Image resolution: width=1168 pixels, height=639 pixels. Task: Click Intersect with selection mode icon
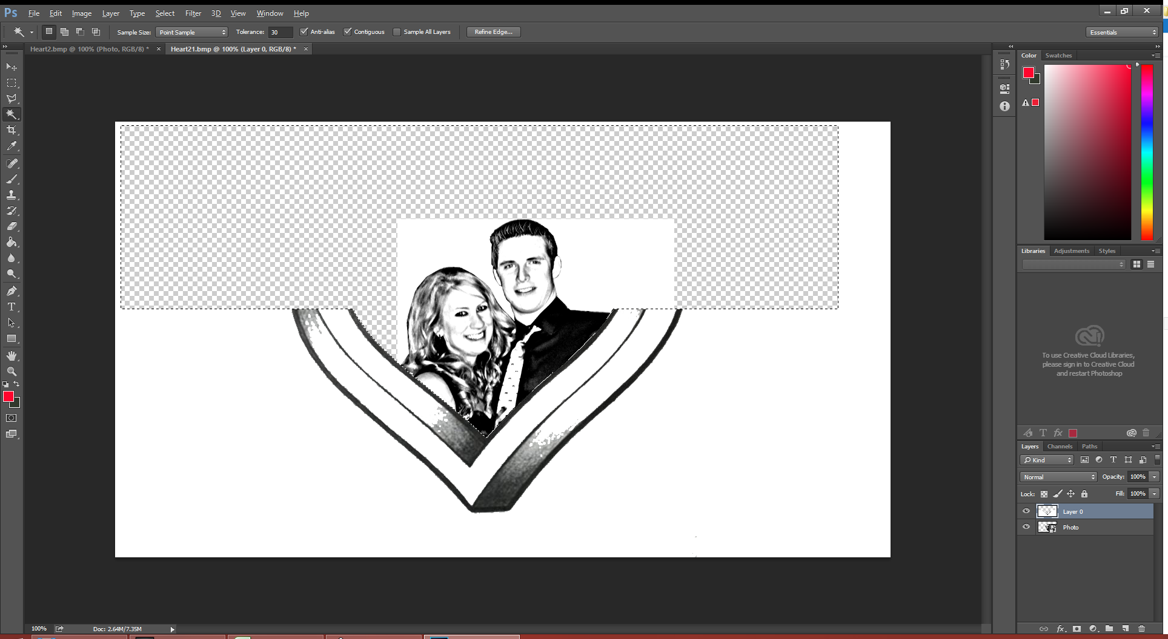tap(96, 32)
